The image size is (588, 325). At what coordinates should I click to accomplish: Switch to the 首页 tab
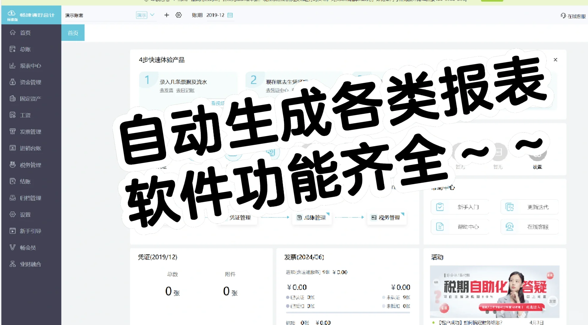(73, 32)
